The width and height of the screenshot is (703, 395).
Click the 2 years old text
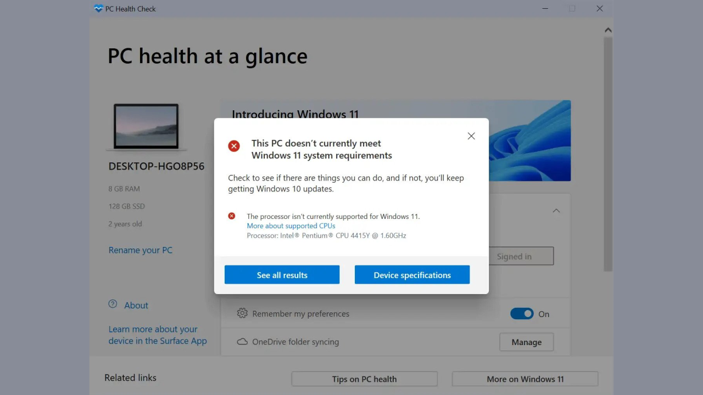coord(125,224)
